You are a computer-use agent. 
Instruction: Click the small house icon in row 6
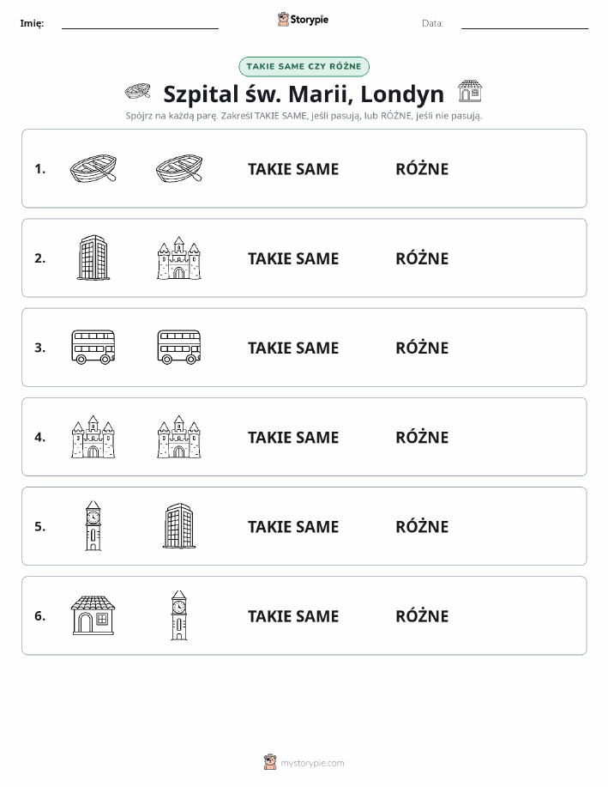pos(93,615)
